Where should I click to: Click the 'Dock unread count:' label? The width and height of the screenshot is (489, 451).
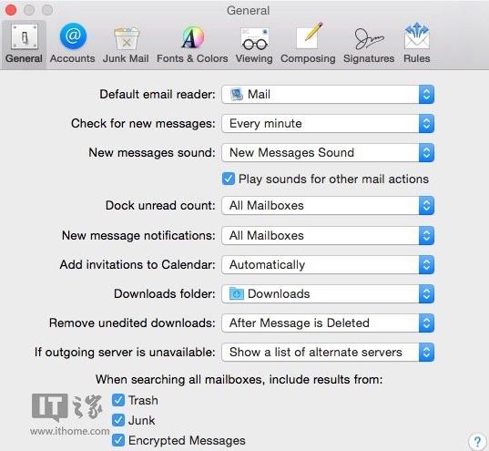point(160,205)
